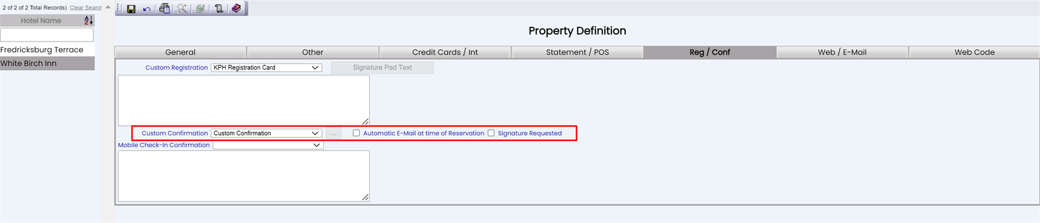The width and height of the screenshot is (1040, 223).
Task: Open Mobile Check-In Confirmation dropdown
Action: (x=268, y=145)
